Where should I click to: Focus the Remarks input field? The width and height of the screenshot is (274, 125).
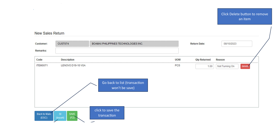click(117, 51)
